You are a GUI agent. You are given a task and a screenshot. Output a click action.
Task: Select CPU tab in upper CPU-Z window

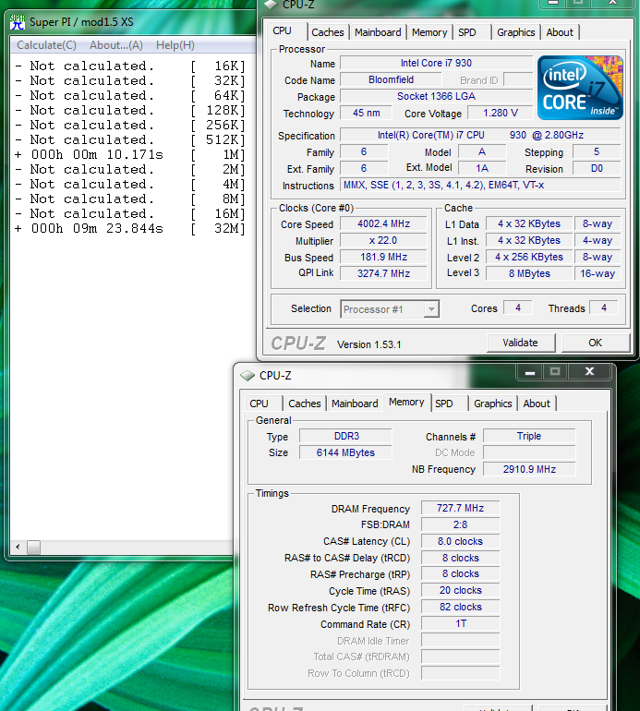[x=286, y=30]
